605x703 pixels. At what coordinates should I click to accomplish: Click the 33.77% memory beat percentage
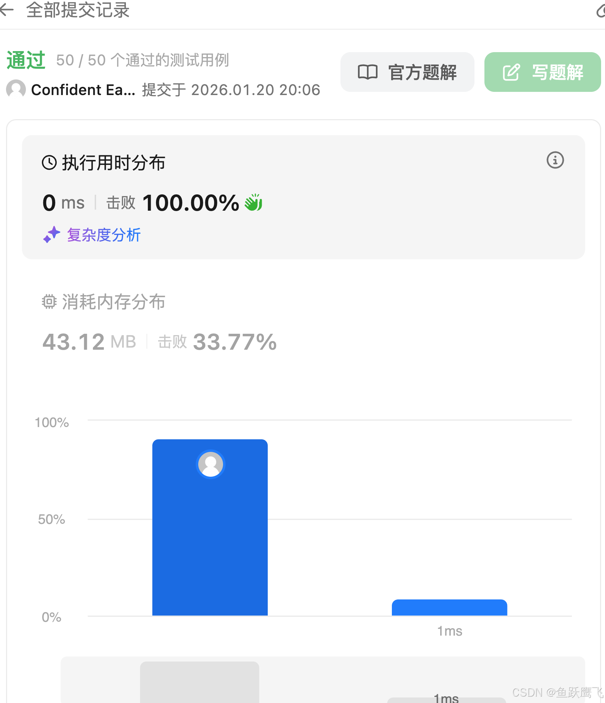coord(235,342)
